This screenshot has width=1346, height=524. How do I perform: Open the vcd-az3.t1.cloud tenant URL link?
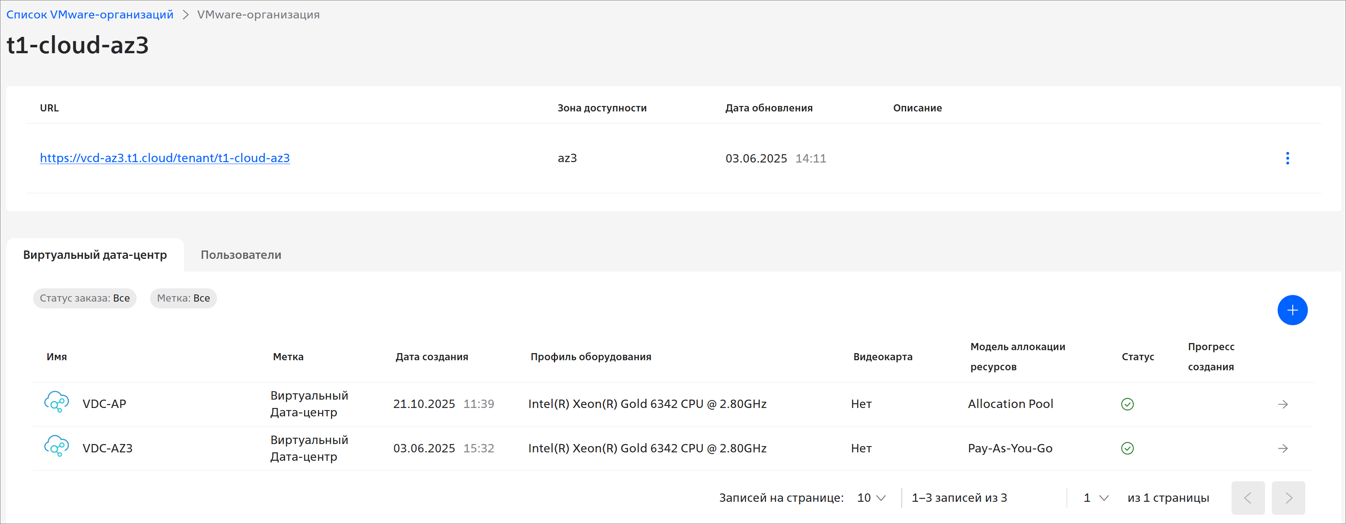[x=165, y=158]
